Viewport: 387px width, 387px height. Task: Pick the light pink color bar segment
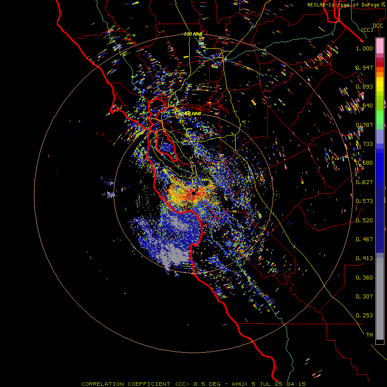tap(380, 46)
